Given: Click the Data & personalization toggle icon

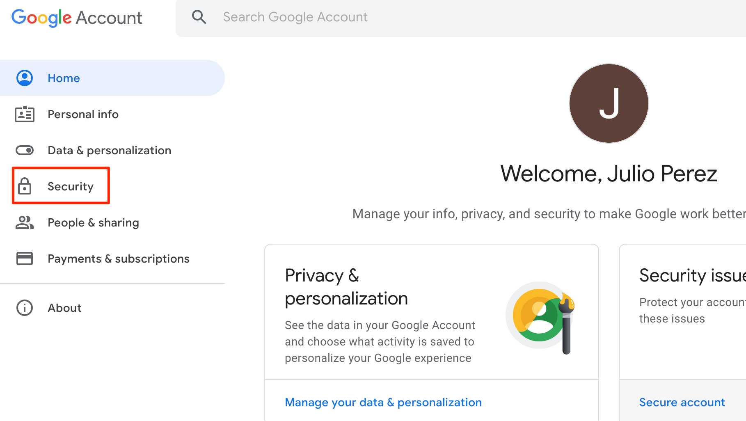Looking at the screenshot, I should (25, 150).
